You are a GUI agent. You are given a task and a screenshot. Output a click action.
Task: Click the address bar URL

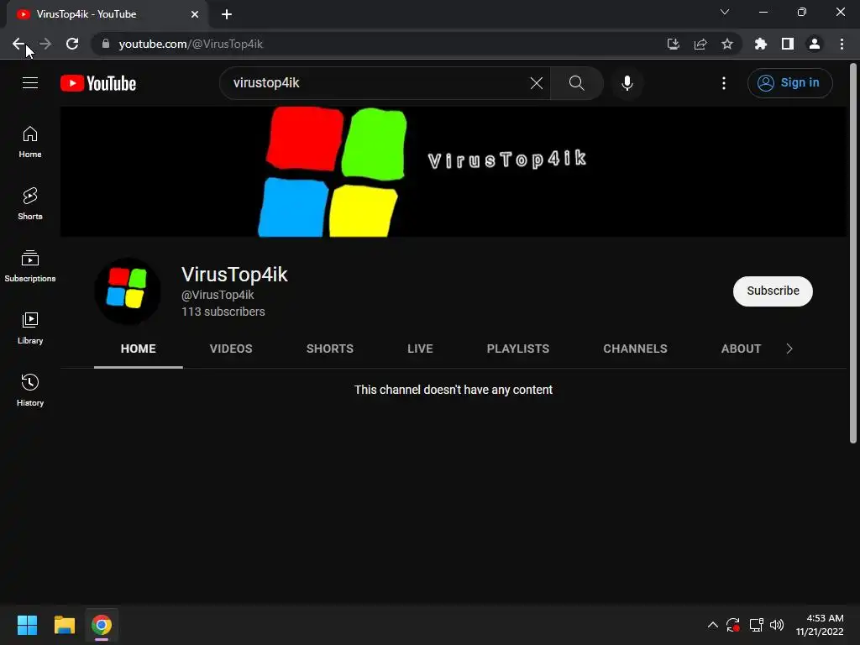[191, 44]
